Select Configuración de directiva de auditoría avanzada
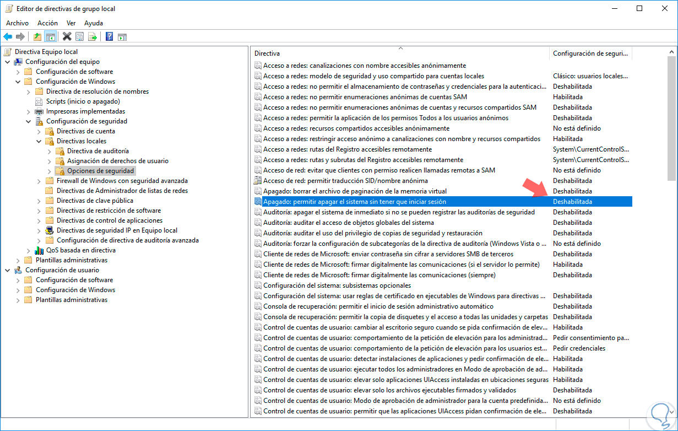The image size is (678, 431). point(128,240)
